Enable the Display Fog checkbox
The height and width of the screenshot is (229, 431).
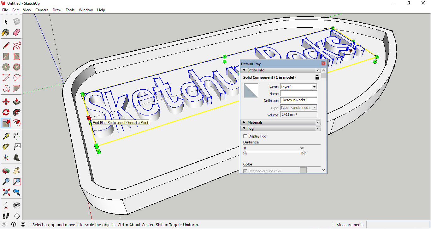coord(245,136)
